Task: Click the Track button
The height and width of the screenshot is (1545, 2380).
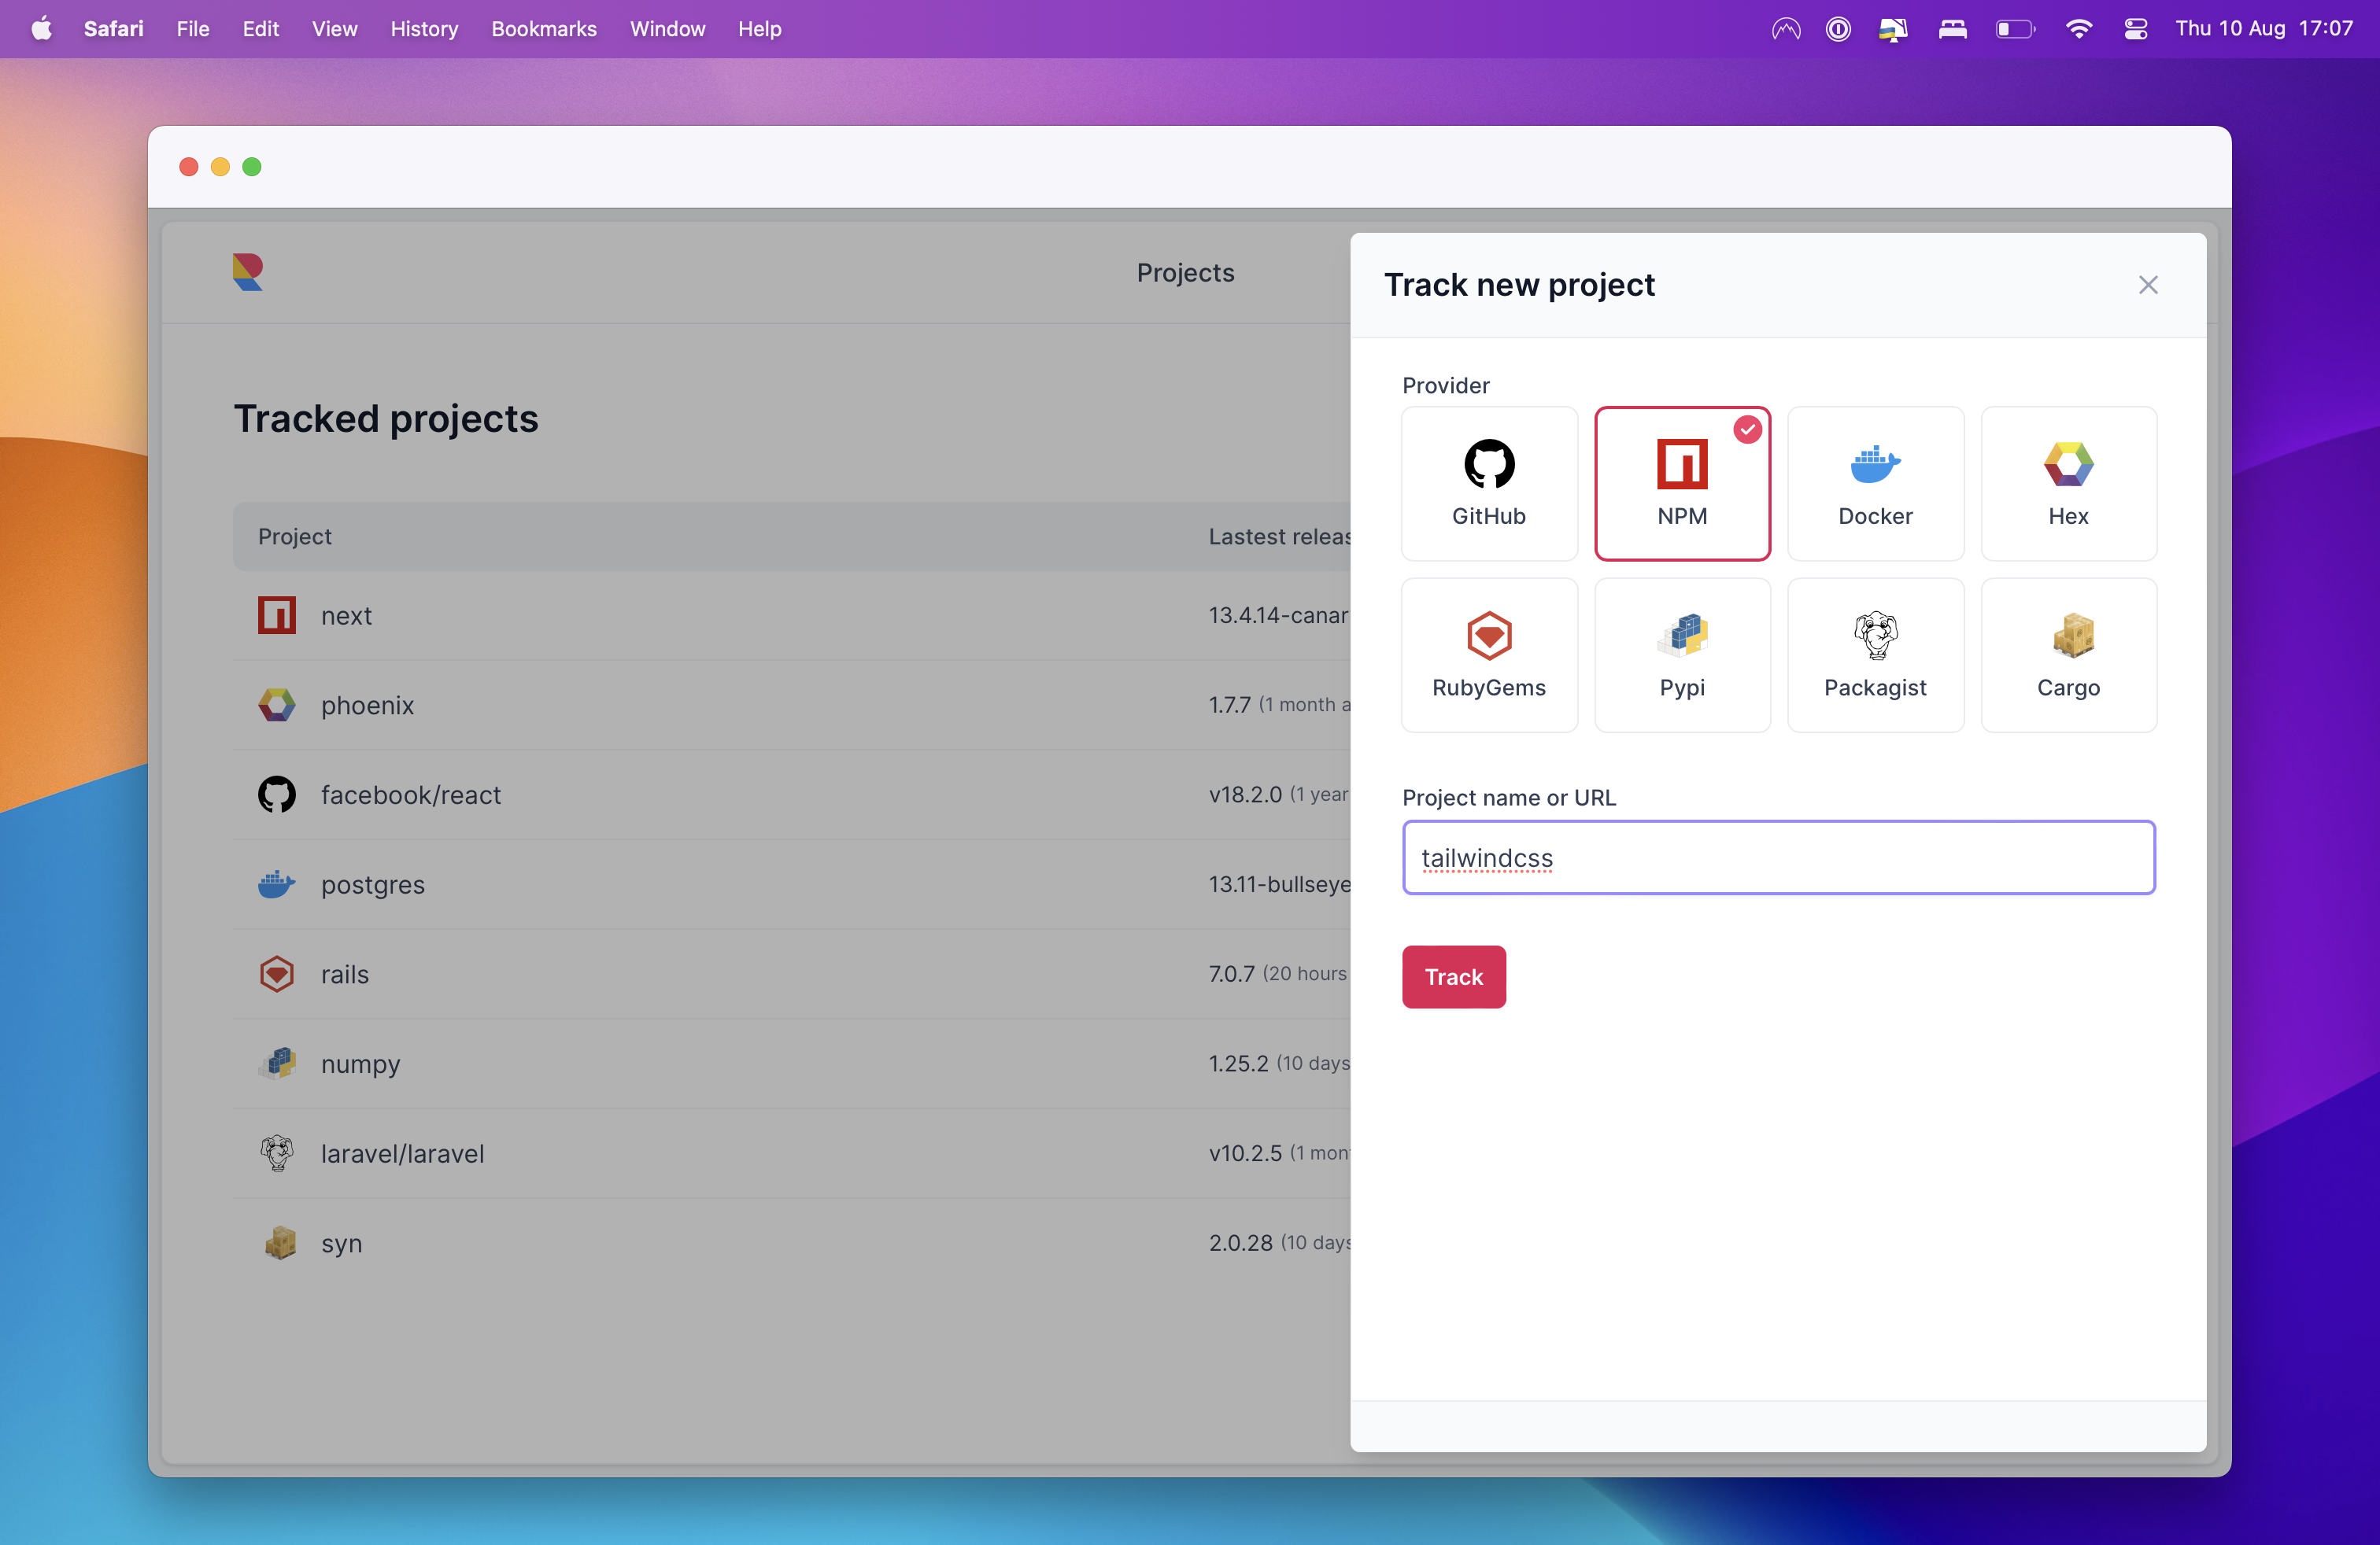Action: 1453,976
